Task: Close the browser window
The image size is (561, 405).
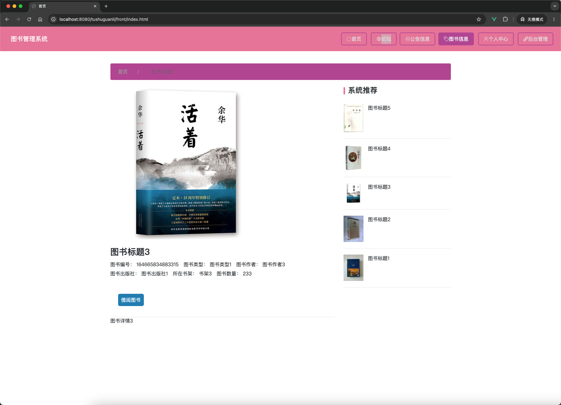Action: pyautogui.click(x=8, y=6)
